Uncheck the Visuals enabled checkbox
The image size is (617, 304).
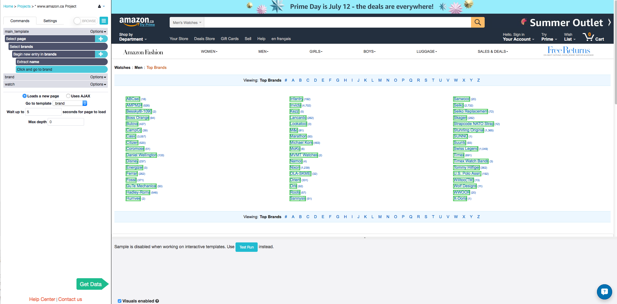pyautogui.click(x=120, y=301)
